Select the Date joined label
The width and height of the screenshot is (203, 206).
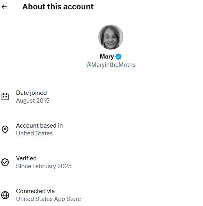[x=31, y=93]
